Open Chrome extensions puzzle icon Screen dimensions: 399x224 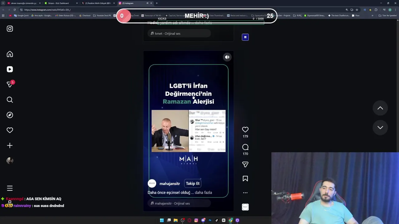click(x=376, y=10)
